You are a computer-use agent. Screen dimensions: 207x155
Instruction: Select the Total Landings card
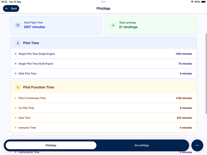151,25
